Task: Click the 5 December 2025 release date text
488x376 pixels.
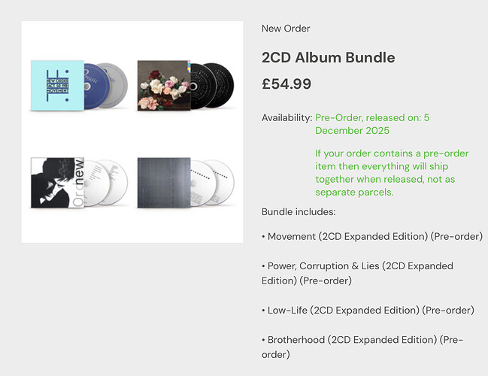Action: click(x=372, y=124)
